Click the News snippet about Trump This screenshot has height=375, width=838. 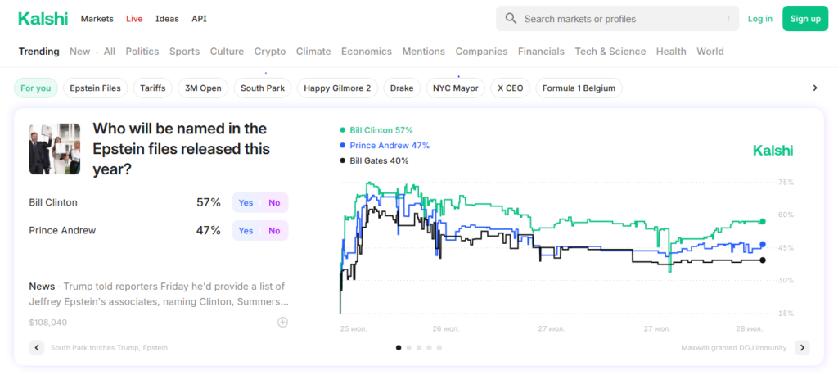159,294
